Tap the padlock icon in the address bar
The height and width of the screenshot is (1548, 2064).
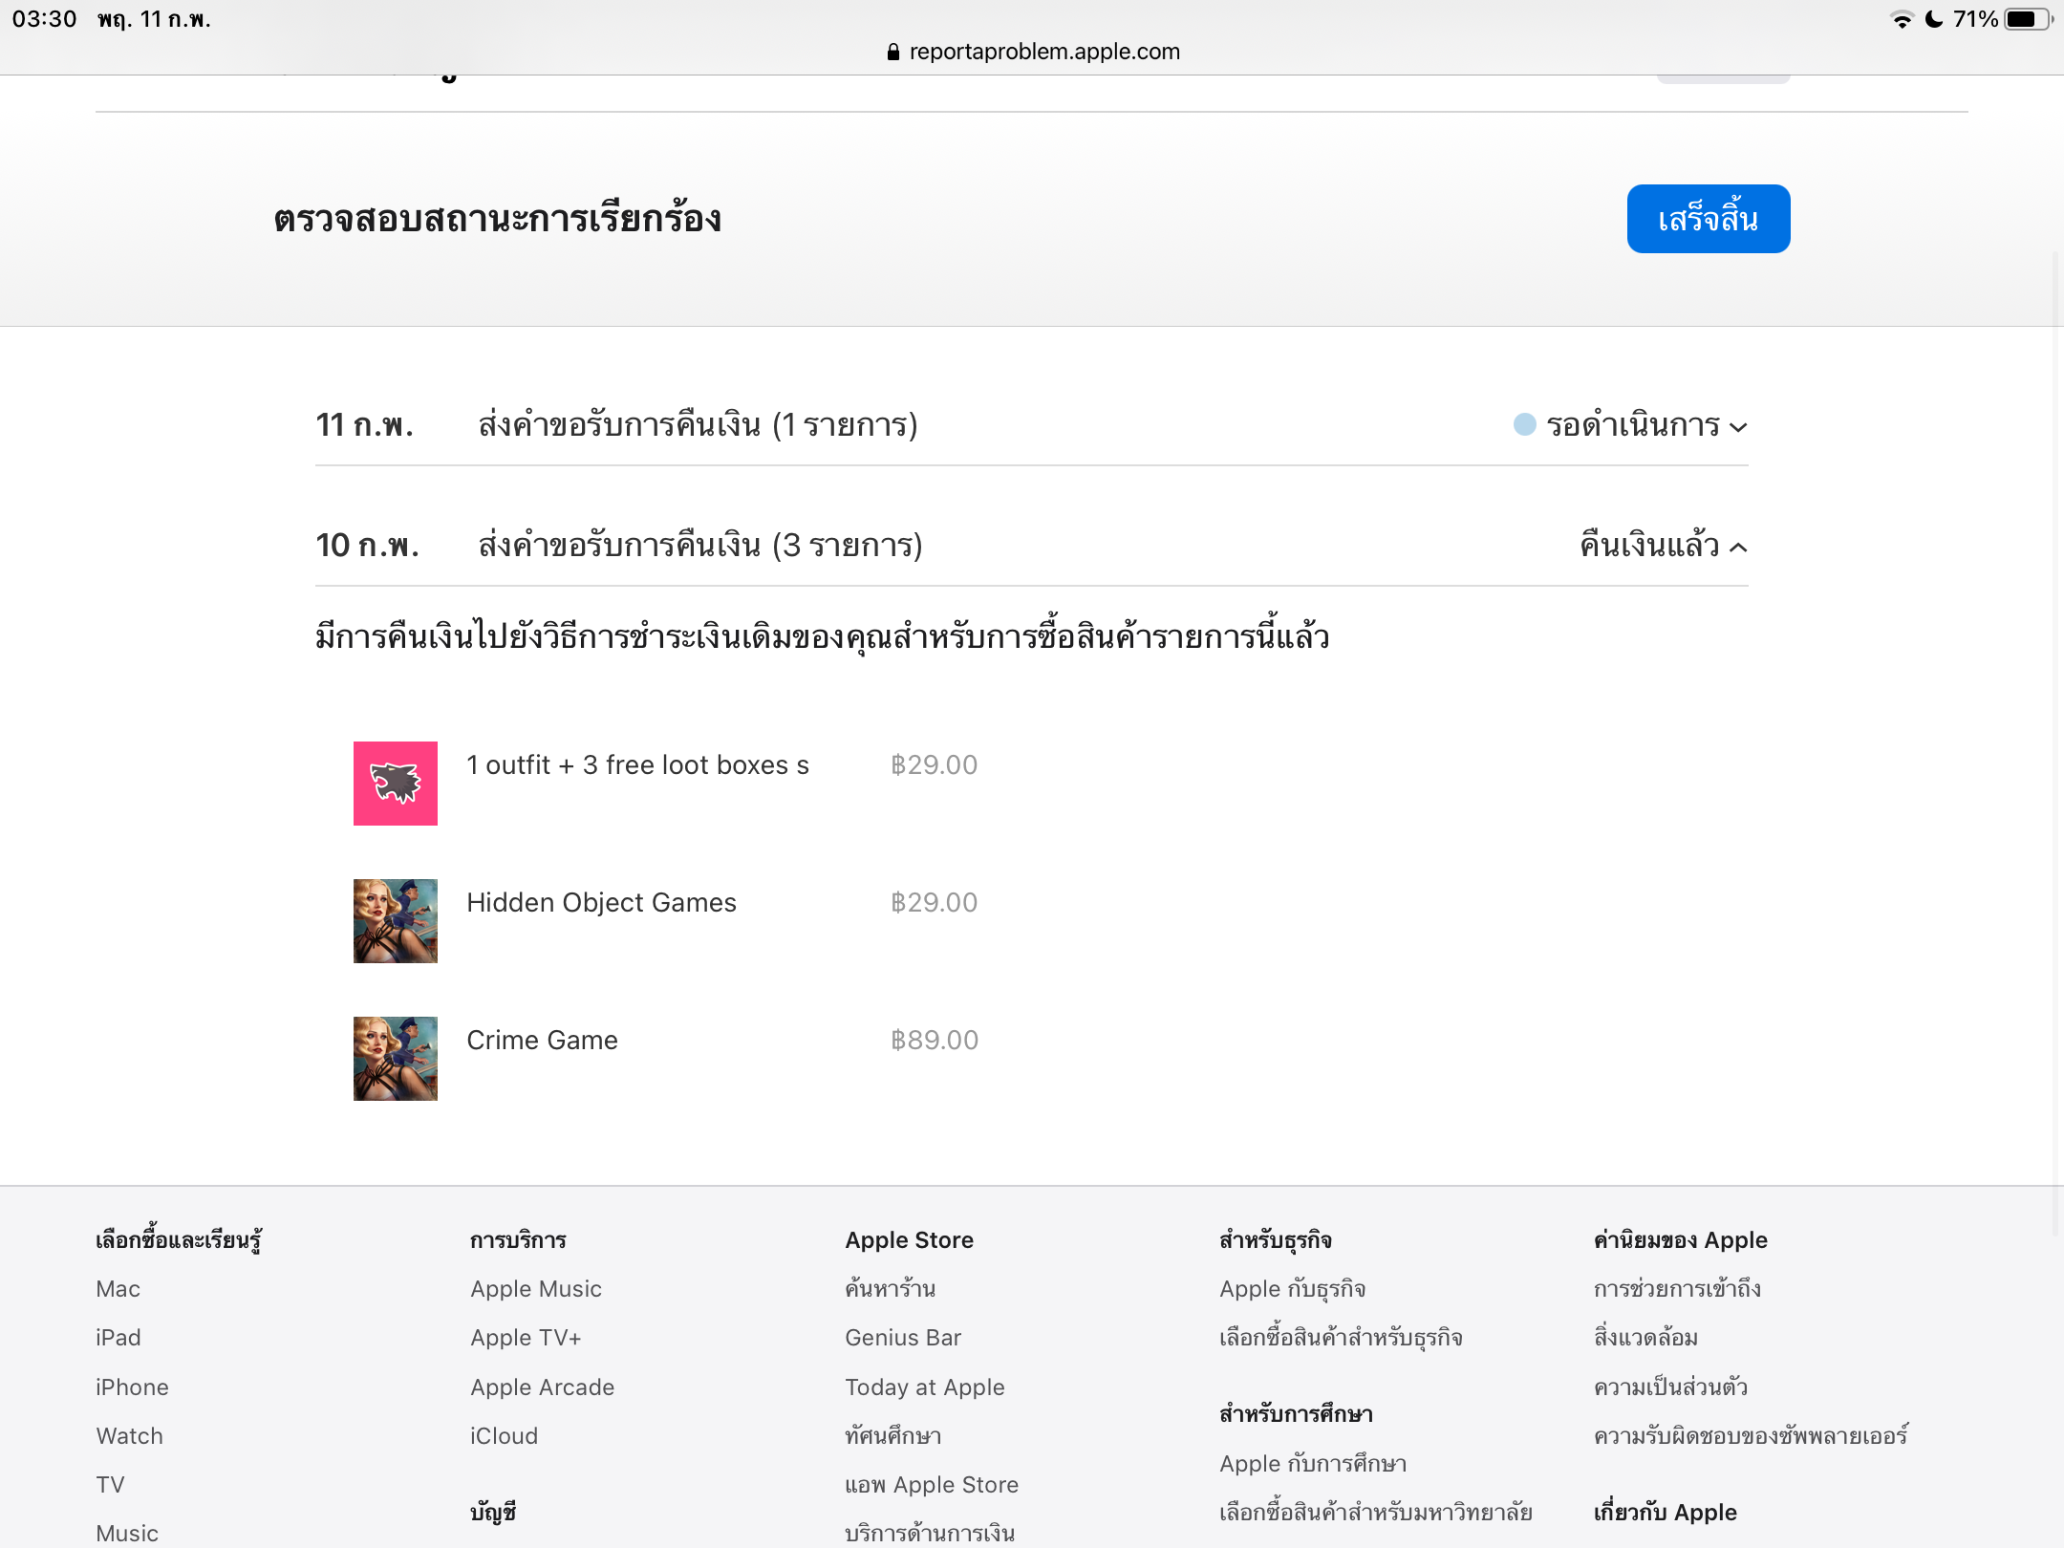point(892,52)
